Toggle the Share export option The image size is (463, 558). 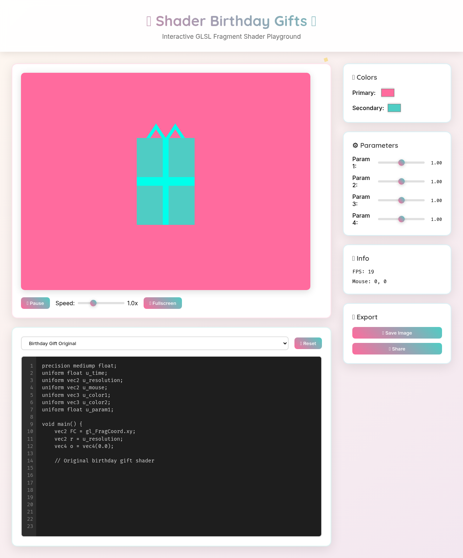click(x=397, y=349)
